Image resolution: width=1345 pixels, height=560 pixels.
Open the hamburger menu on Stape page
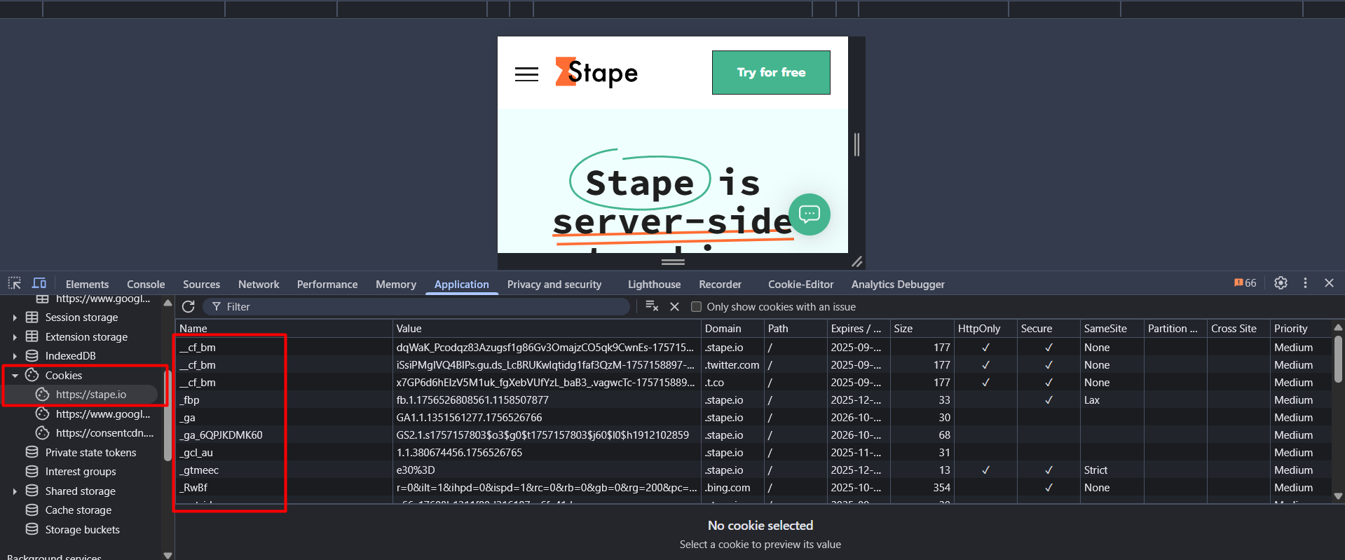pyautogui.click(x=526, y=74)
